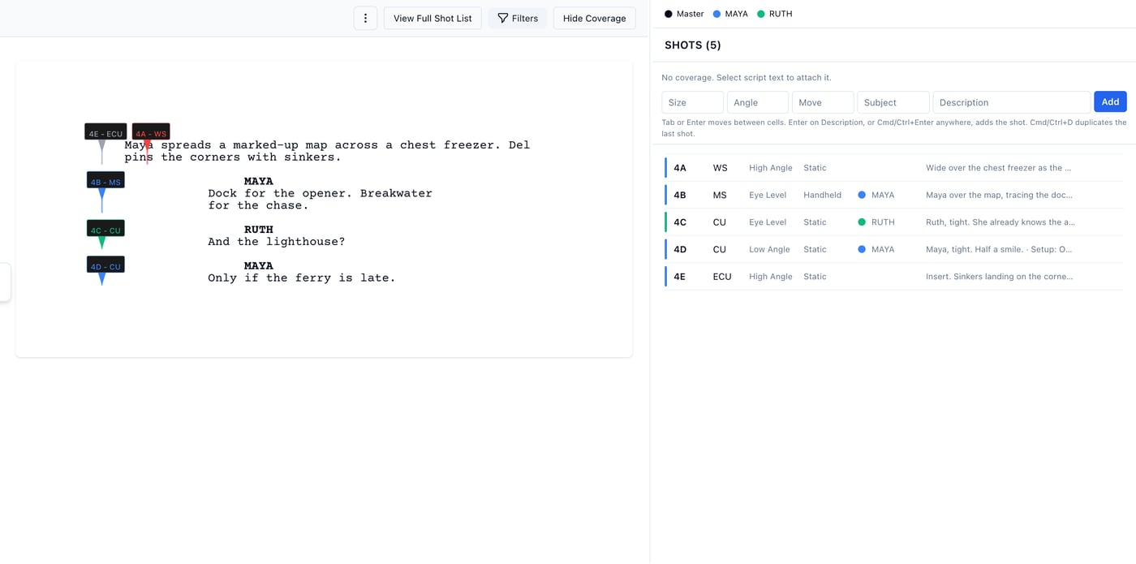Click shot ID 4B in the shot list
Viewport: 1136px width, 564px height.
click(680, 195)
